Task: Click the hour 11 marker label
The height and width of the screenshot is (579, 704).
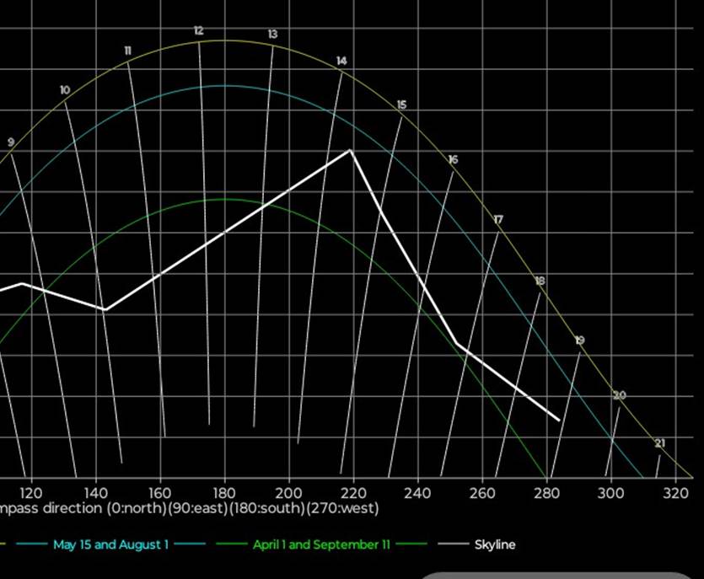Action: click(128, 51)
